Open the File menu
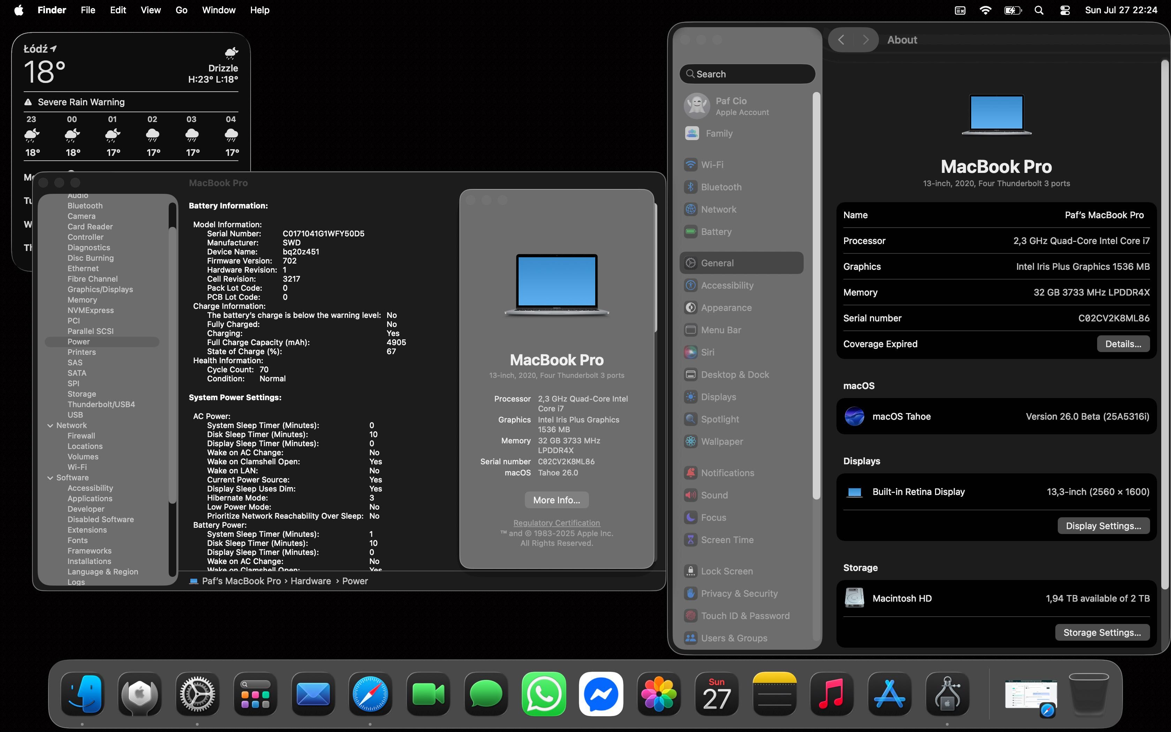 pyautogui.click(x=87, y=10)
